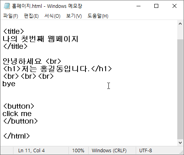Click the line 안녕하세요 <br>
The height and width of the screenshot is (155, 184).
coord(32,61)
